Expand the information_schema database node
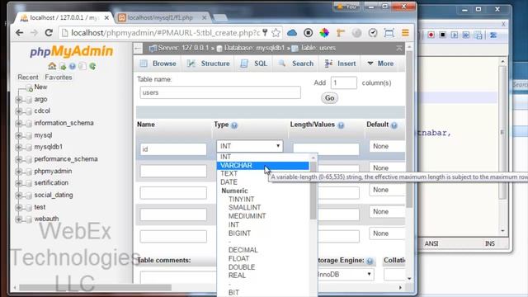Screen dimensions: 528x297 click(19, 123)
